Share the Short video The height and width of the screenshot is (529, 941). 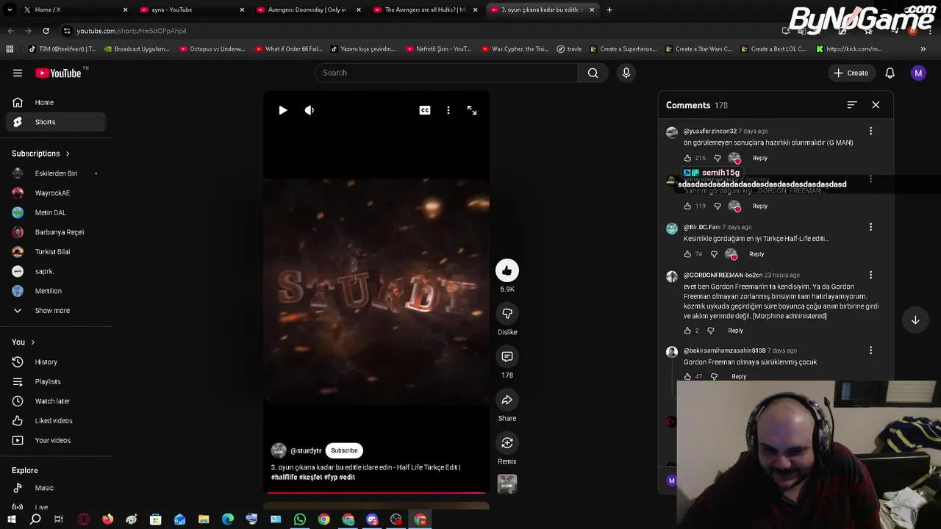[x=507, y=400]
